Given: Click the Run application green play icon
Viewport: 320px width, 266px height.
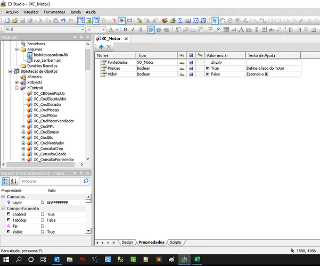Looking at the screenshot, I should coord(121,20).
